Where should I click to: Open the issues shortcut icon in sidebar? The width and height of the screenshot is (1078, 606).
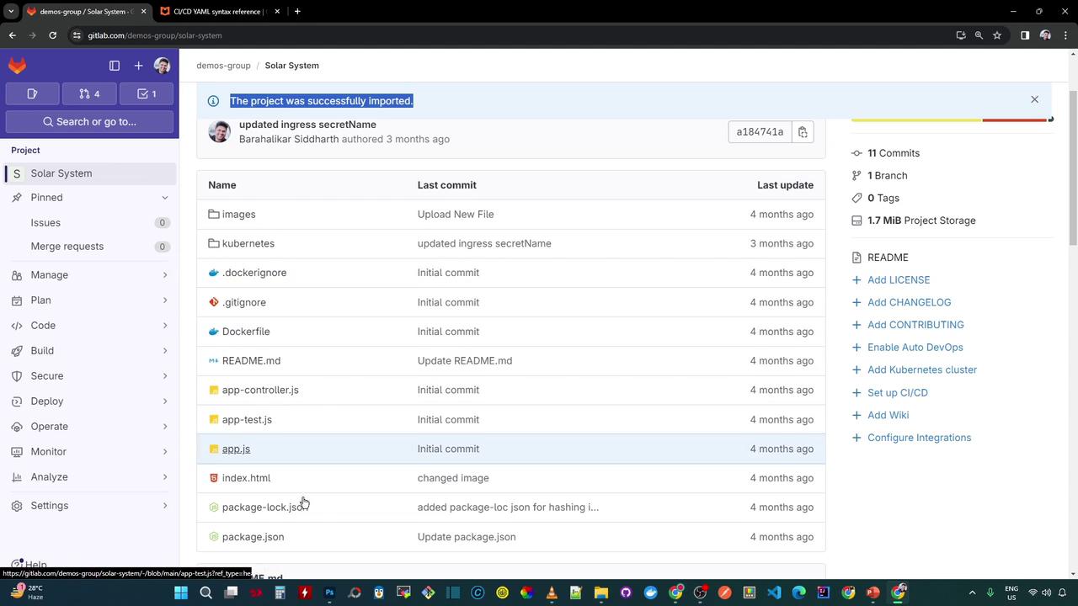(32, 93)
